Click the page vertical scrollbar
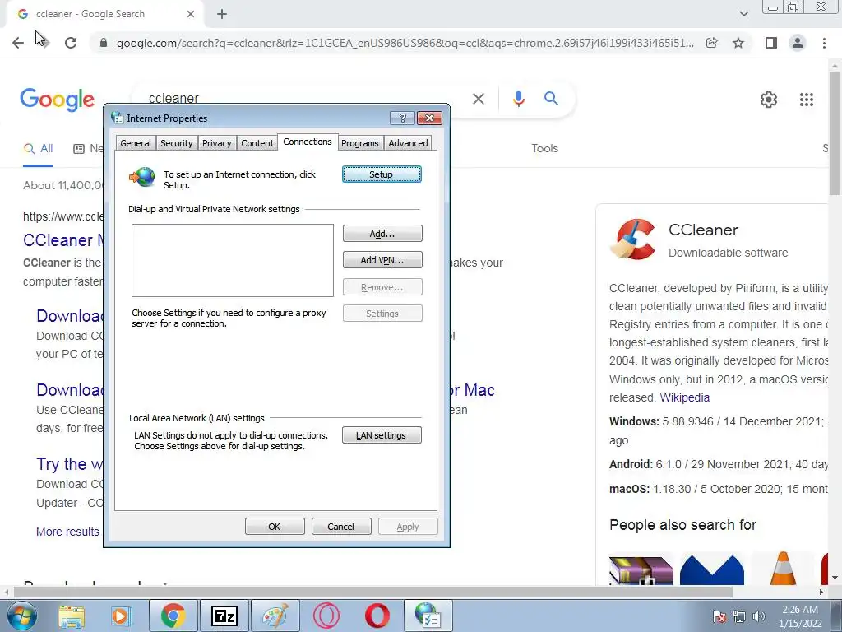This screenshot has width=842, height=632. (835, 134)
